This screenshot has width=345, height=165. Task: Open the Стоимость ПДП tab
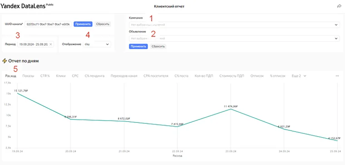(x=232, y=76)
